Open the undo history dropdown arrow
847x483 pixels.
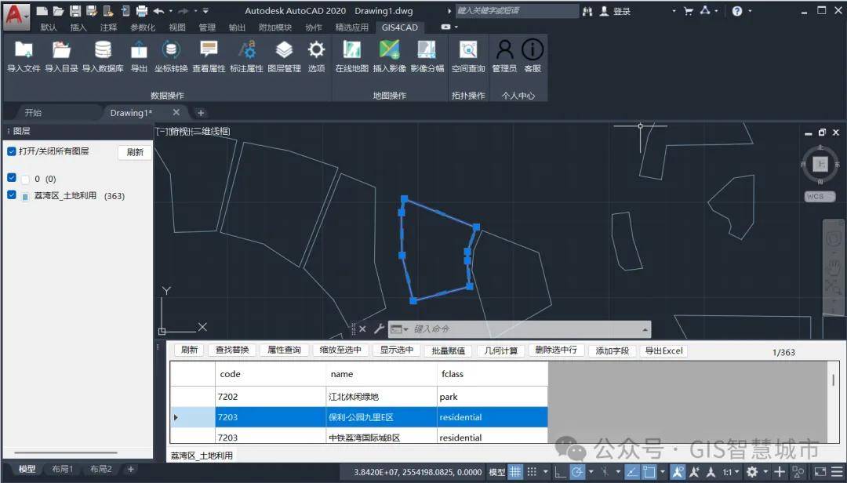(171, 11)
